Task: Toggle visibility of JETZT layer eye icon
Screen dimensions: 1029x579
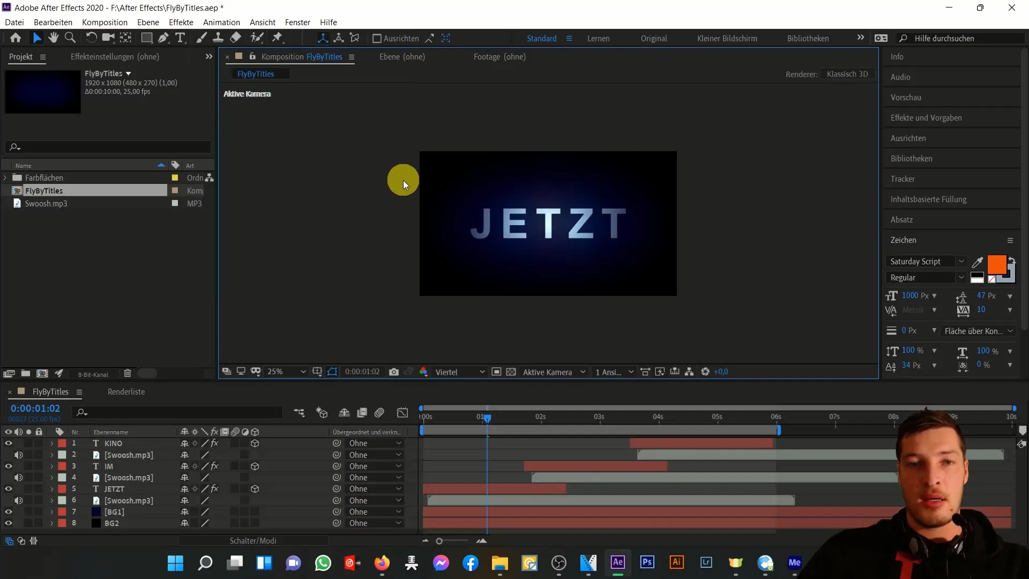Action: 8,488
